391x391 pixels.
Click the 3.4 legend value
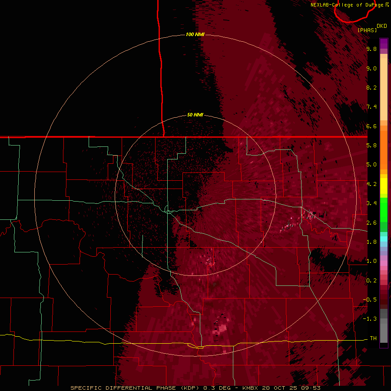371,203
